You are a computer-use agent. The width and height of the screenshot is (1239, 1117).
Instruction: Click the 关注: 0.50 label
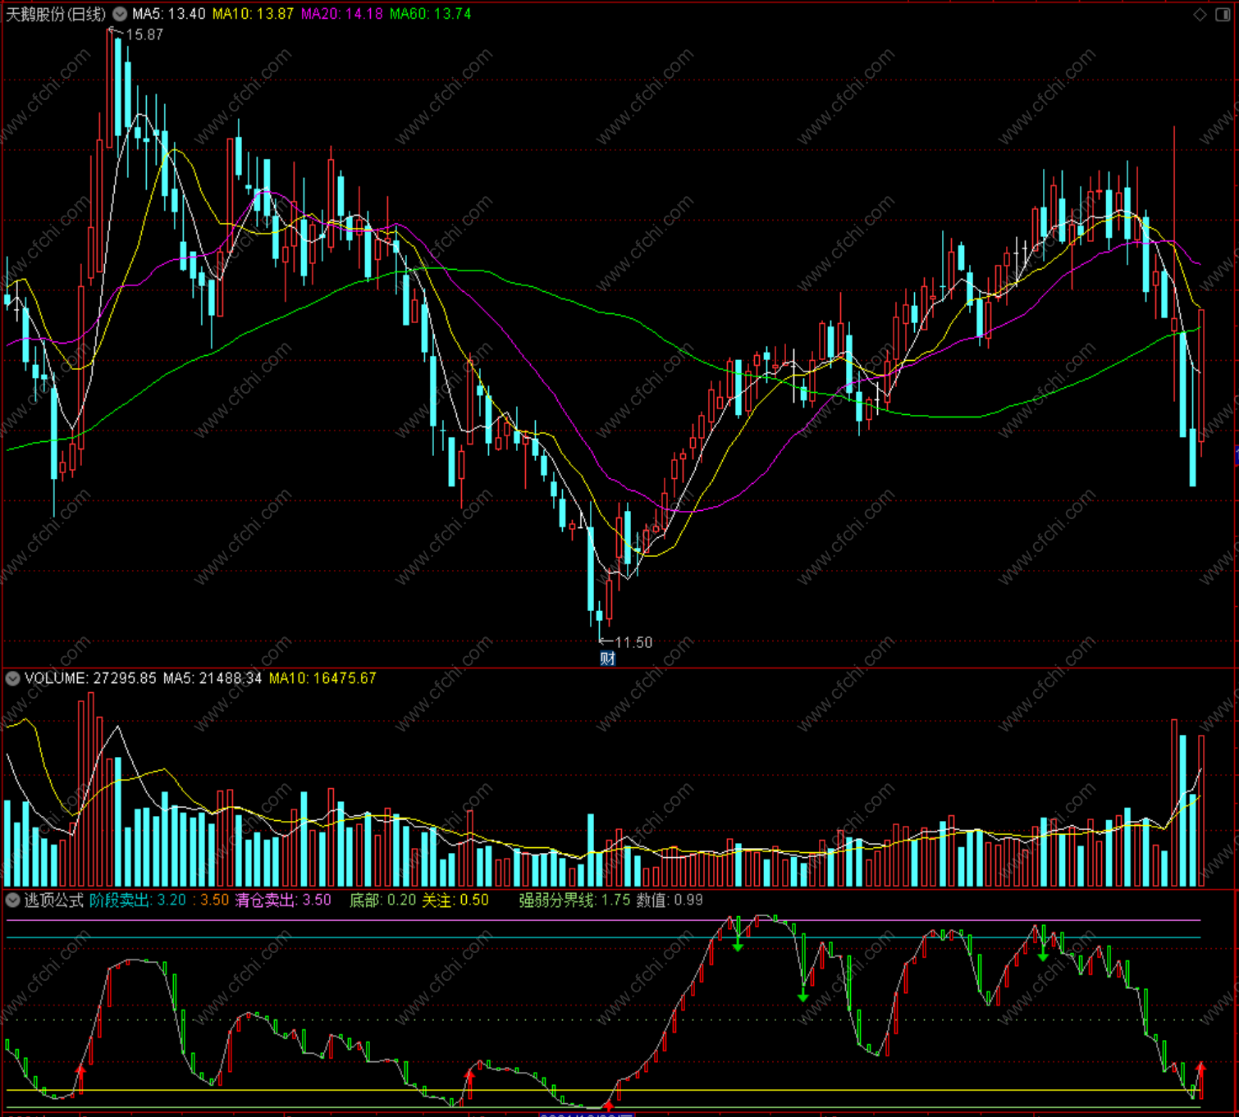(455, 900)
